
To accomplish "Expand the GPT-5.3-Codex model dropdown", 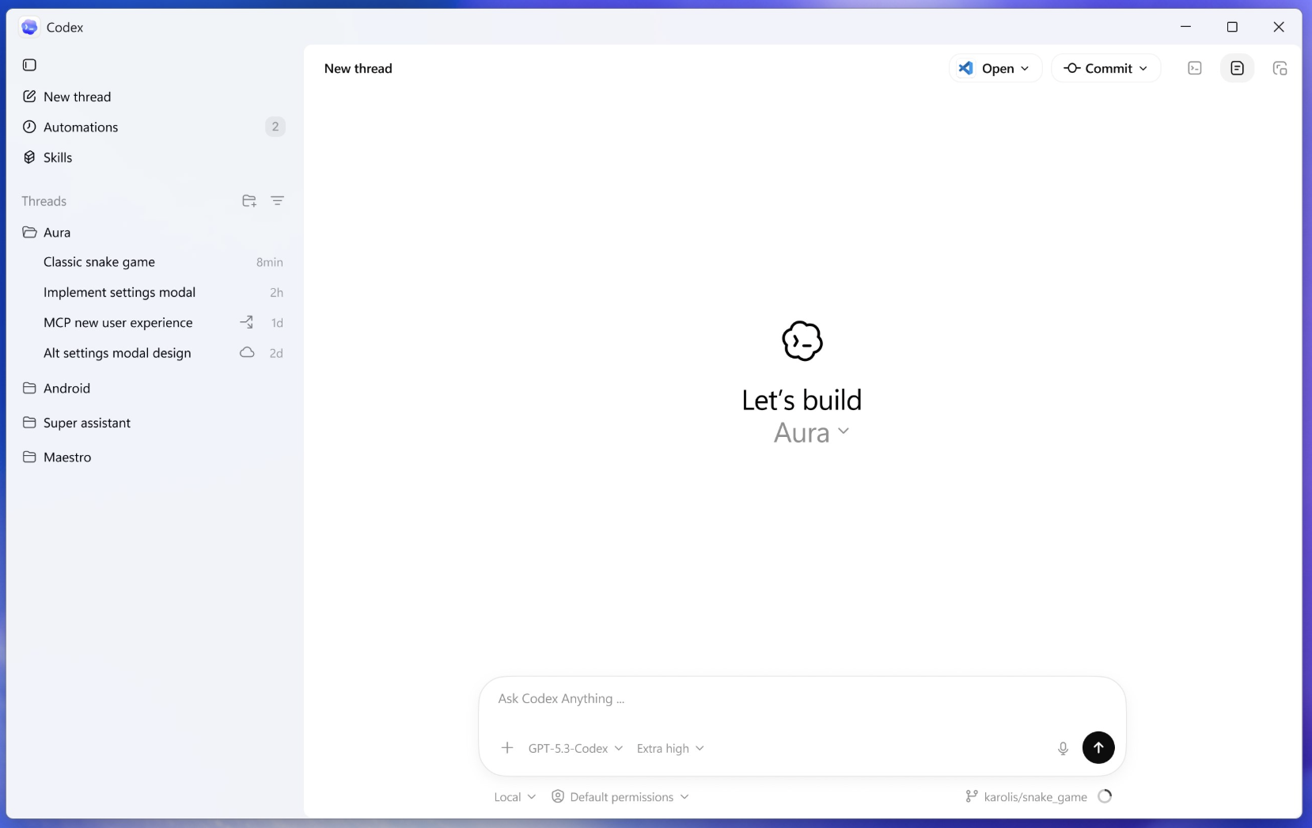I will coord(575,749).
